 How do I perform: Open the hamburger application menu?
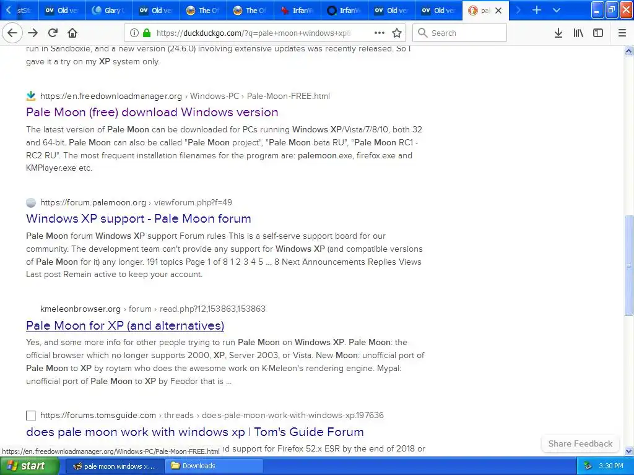coord(622,33)
